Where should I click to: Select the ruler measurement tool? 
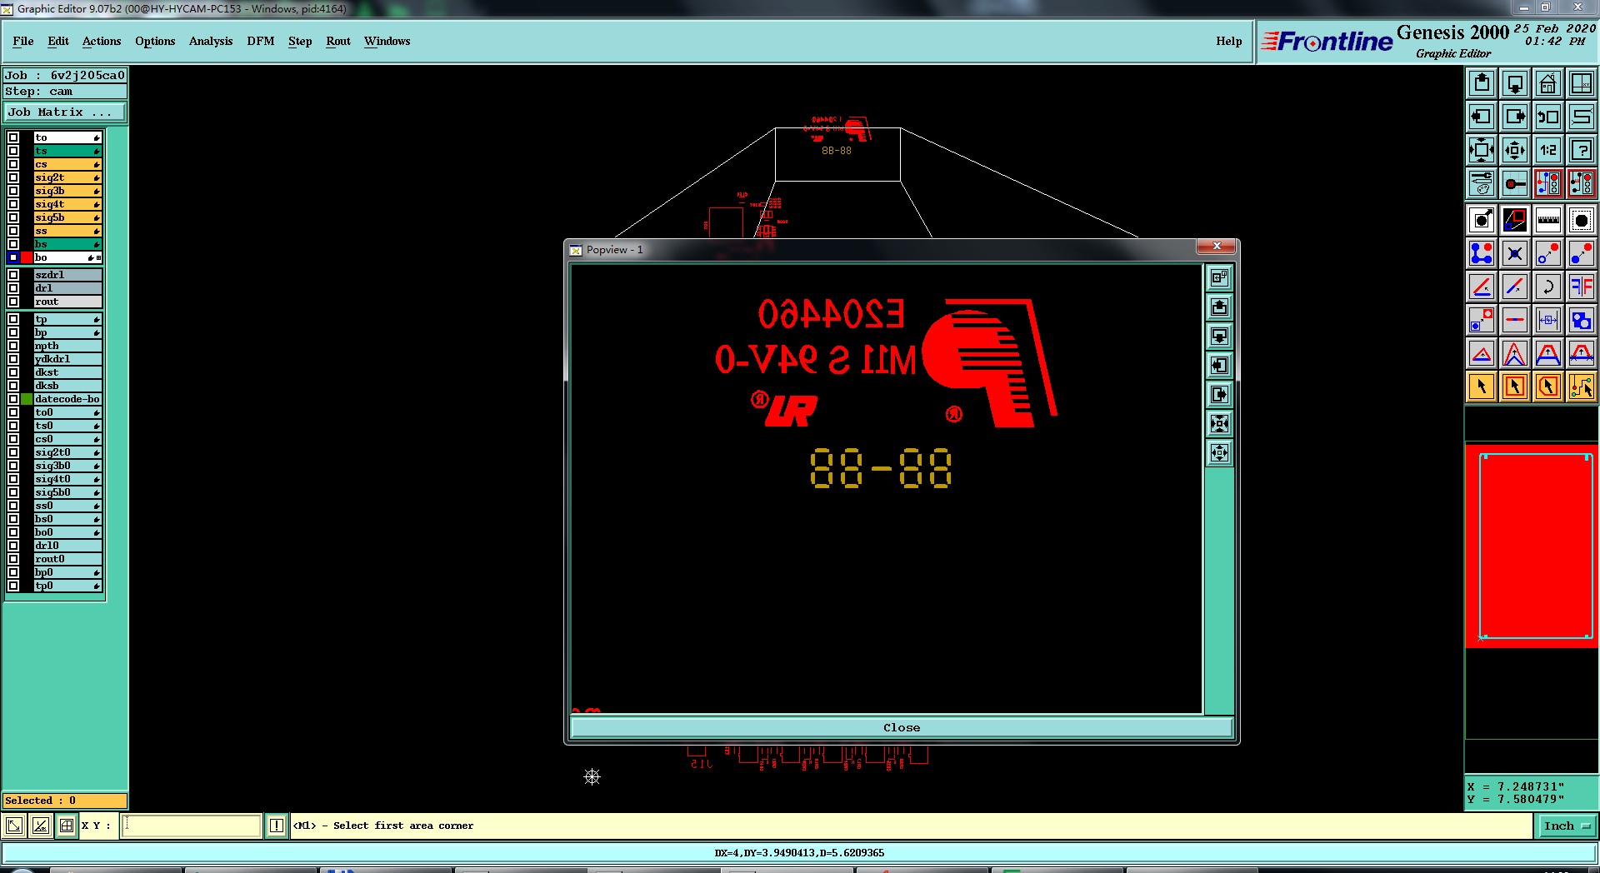pos(1548,220)
